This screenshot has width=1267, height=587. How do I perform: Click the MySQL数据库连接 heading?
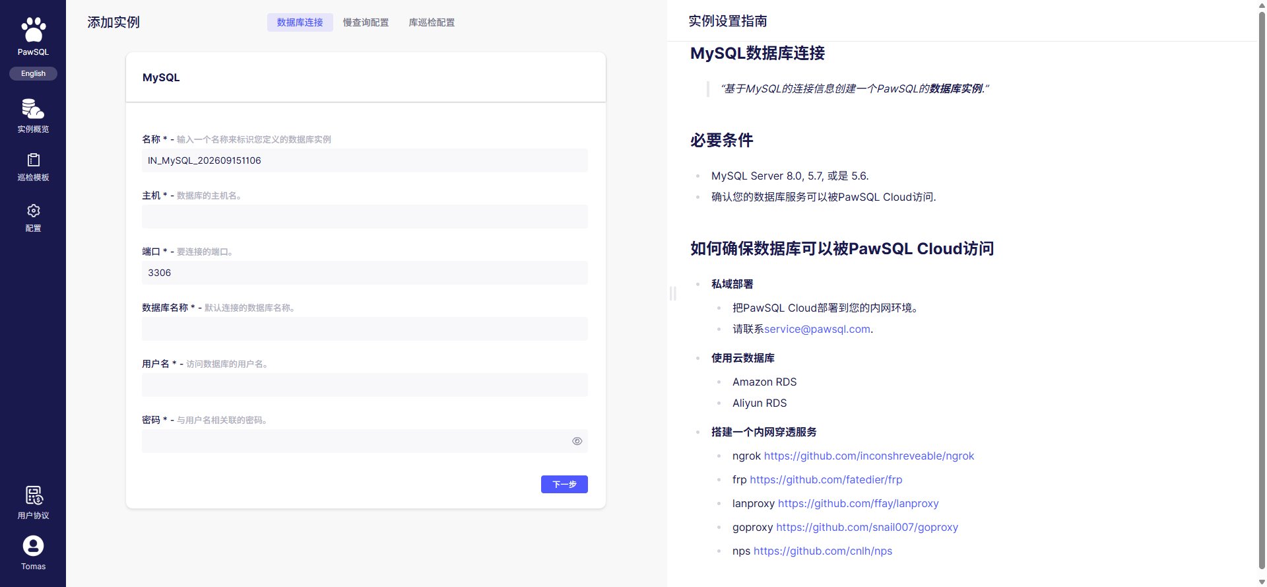[758, 53]
